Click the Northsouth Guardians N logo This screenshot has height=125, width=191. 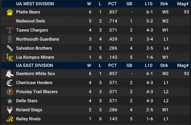point(10,39)
